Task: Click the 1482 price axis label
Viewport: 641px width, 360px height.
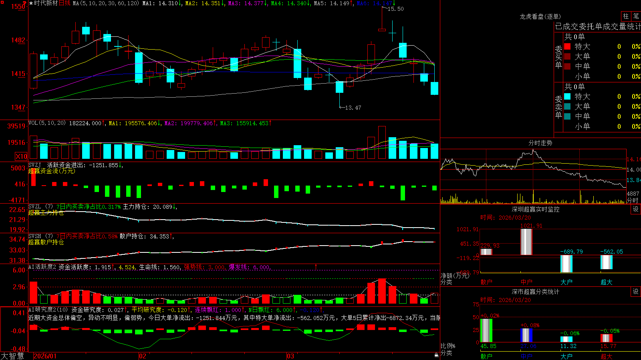Action: (18, 40)
